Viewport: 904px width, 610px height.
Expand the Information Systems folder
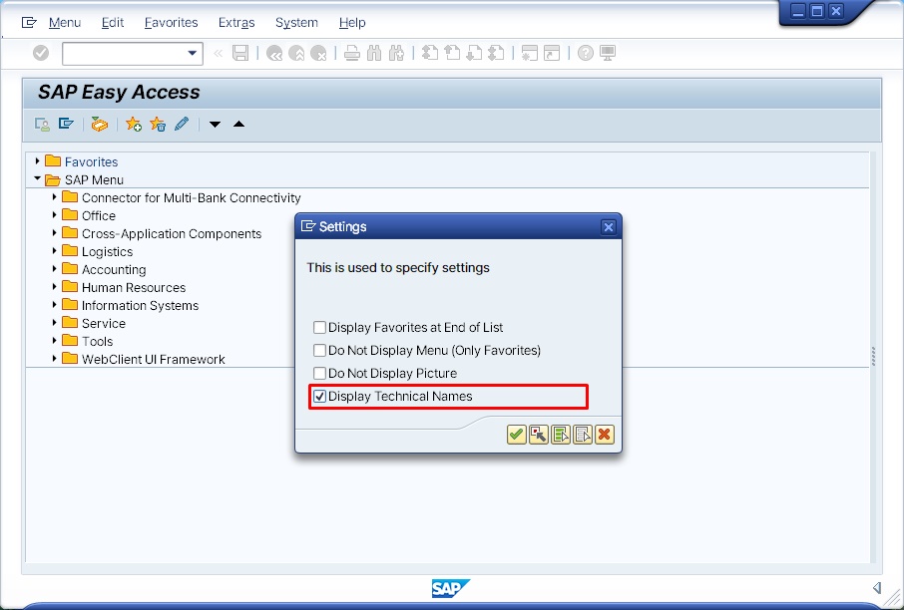(55, 304)
